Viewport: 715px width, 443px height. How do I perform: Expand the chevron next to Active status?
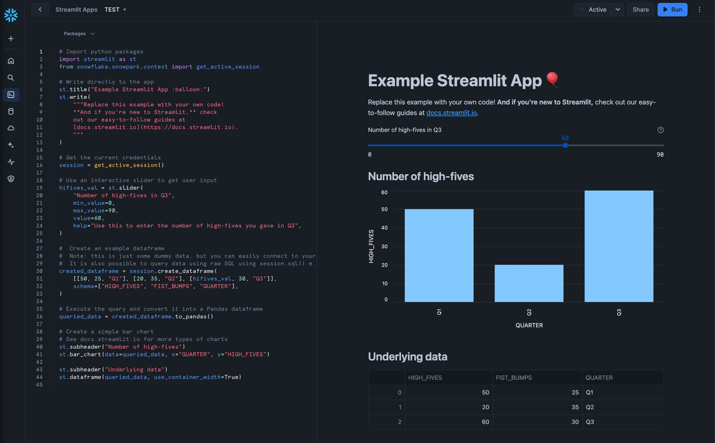617,10
